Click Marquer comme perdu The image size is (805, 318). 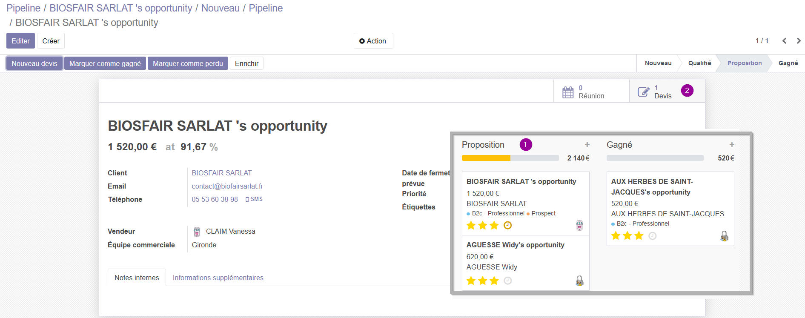click(188, 63)
